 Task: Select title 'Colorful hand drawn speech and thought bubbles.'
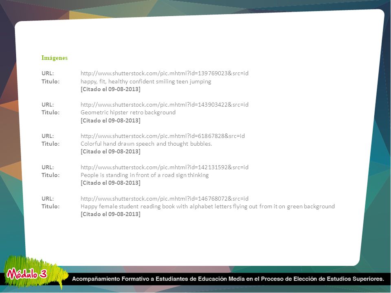coord(146,144)
